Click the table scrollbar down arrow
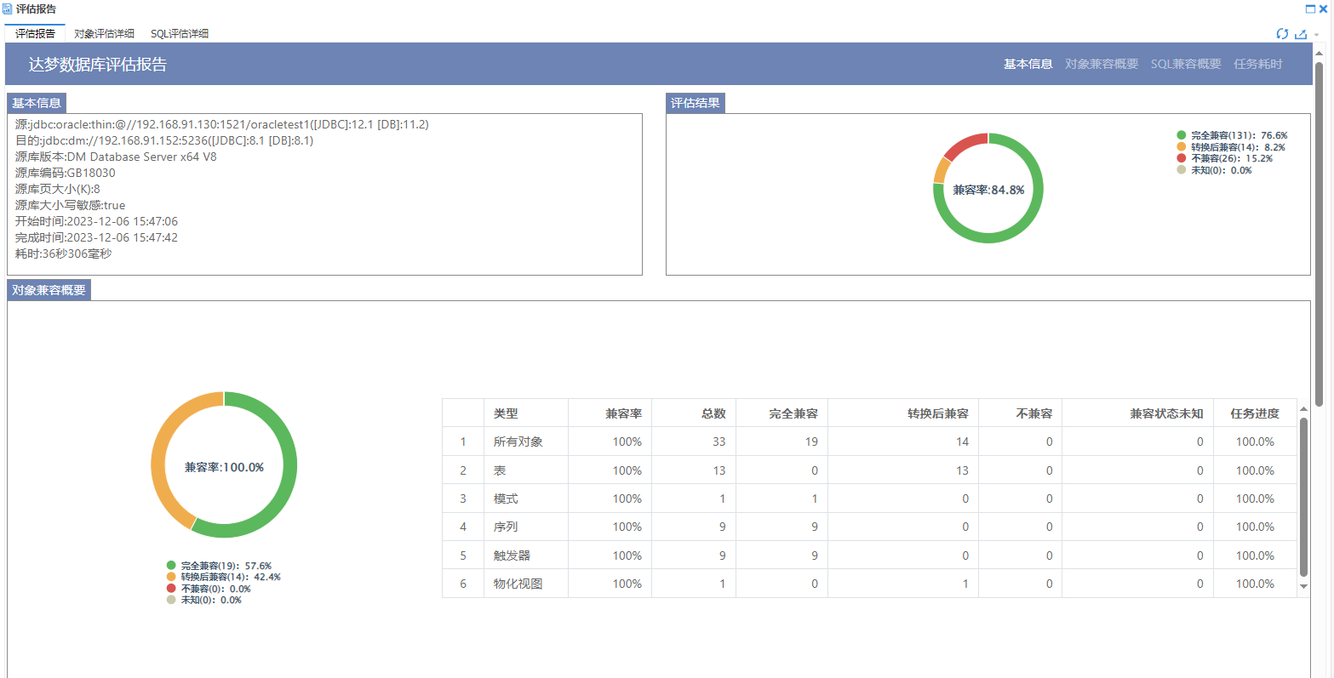1334x678 pixels. coord(1303,586)
